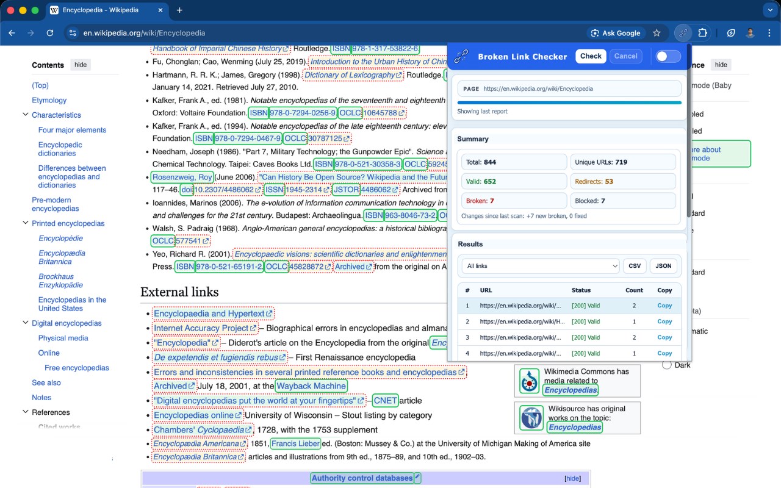Screen dimensions: 781x488
Task: Open the All links filter dropdown
Action: [x=541, y=266]
